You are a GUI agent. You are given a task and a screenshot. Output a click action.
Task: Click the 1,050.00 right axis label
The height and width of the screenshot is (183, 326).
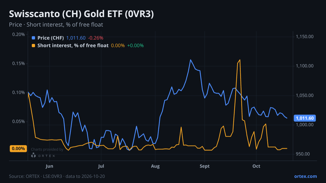[x=305, y=95]
